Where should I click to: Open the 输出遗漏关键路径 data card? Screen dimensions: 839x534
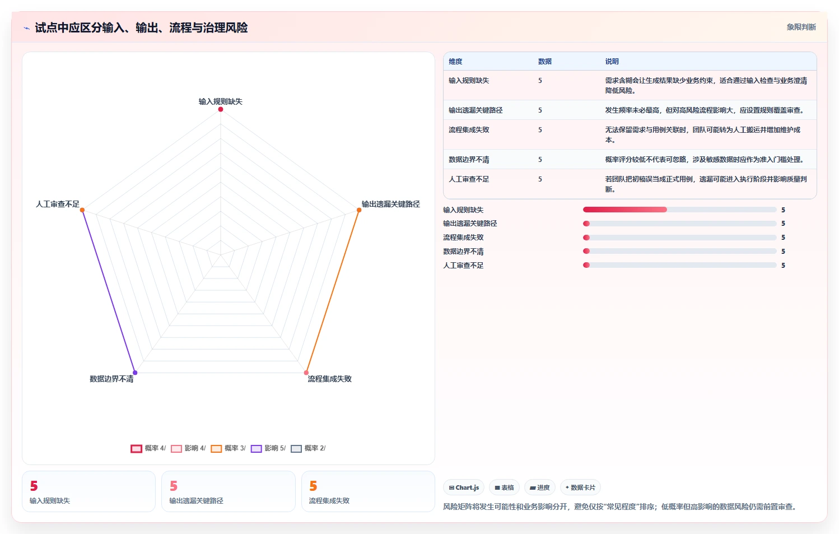coord(229,491)
